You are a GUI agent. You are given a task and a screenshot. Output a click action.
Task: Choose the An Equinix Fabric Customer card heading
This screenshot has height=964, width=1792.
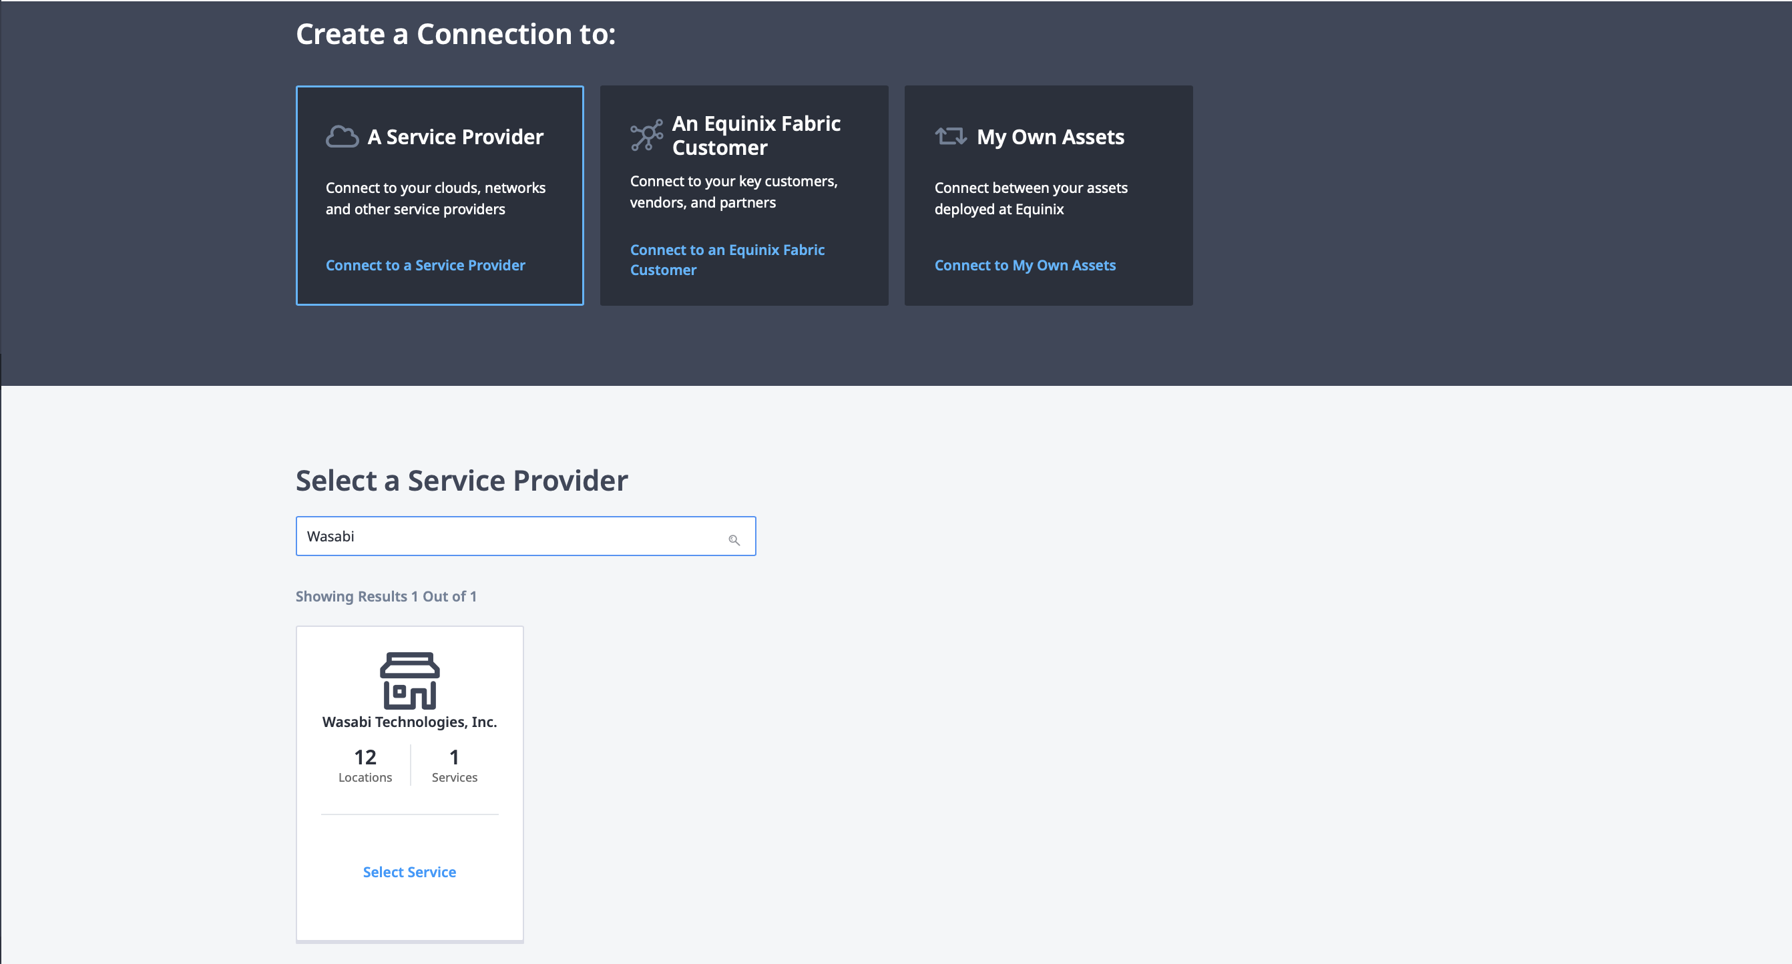click(x=756, y=135)
